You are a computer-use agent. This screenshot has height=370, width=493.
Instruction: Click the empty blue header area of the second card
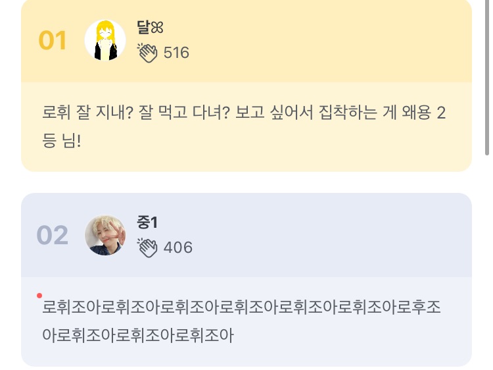329,236
